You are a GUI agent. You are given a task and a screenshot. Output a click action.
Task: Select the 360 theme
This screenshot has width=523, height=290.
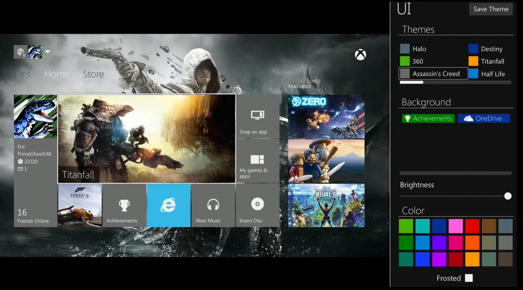(x=412, y=61)
